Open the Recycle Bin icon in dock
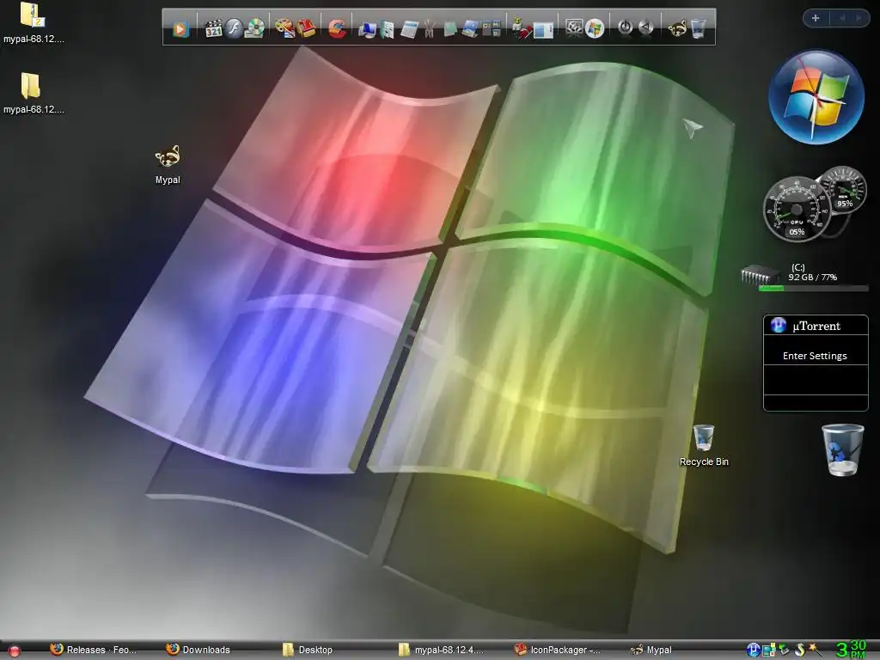880x660 pixels. pos(698,28)
